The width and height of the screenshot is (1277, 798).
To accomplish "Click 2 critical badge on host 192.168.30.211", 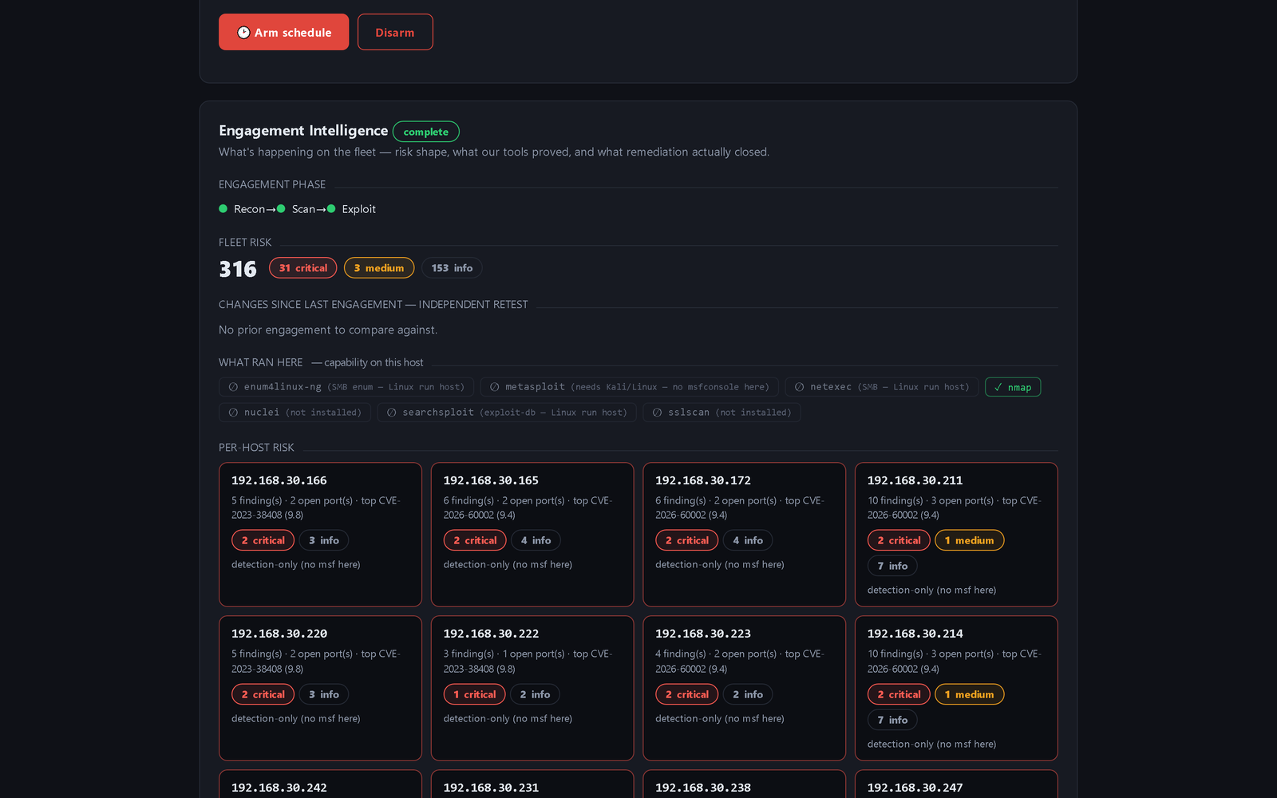I will click(x=899, y=540).
